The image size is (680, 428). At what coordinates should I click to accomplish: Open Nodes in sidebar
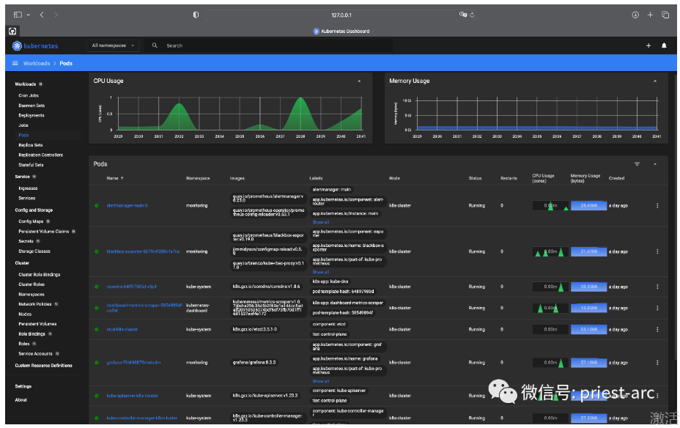25,314
